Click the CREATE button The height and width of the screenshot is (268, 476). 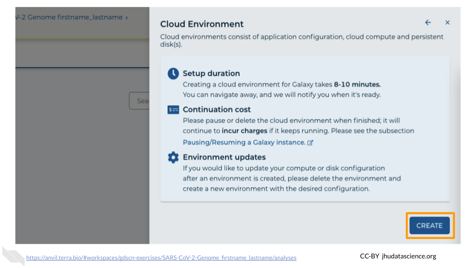(429, 225)
